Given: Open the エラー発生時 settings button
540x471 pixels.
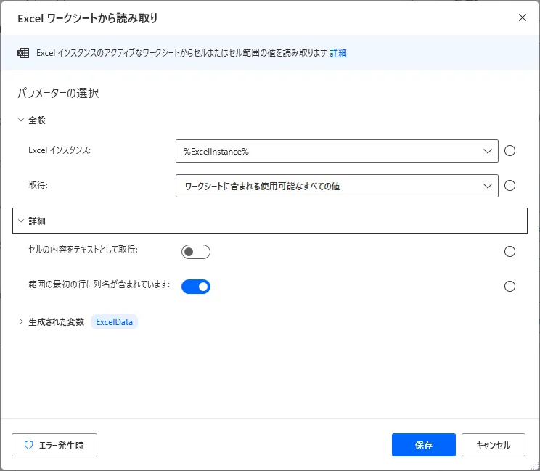Looking at the screenshot, I should pos(54,445).
